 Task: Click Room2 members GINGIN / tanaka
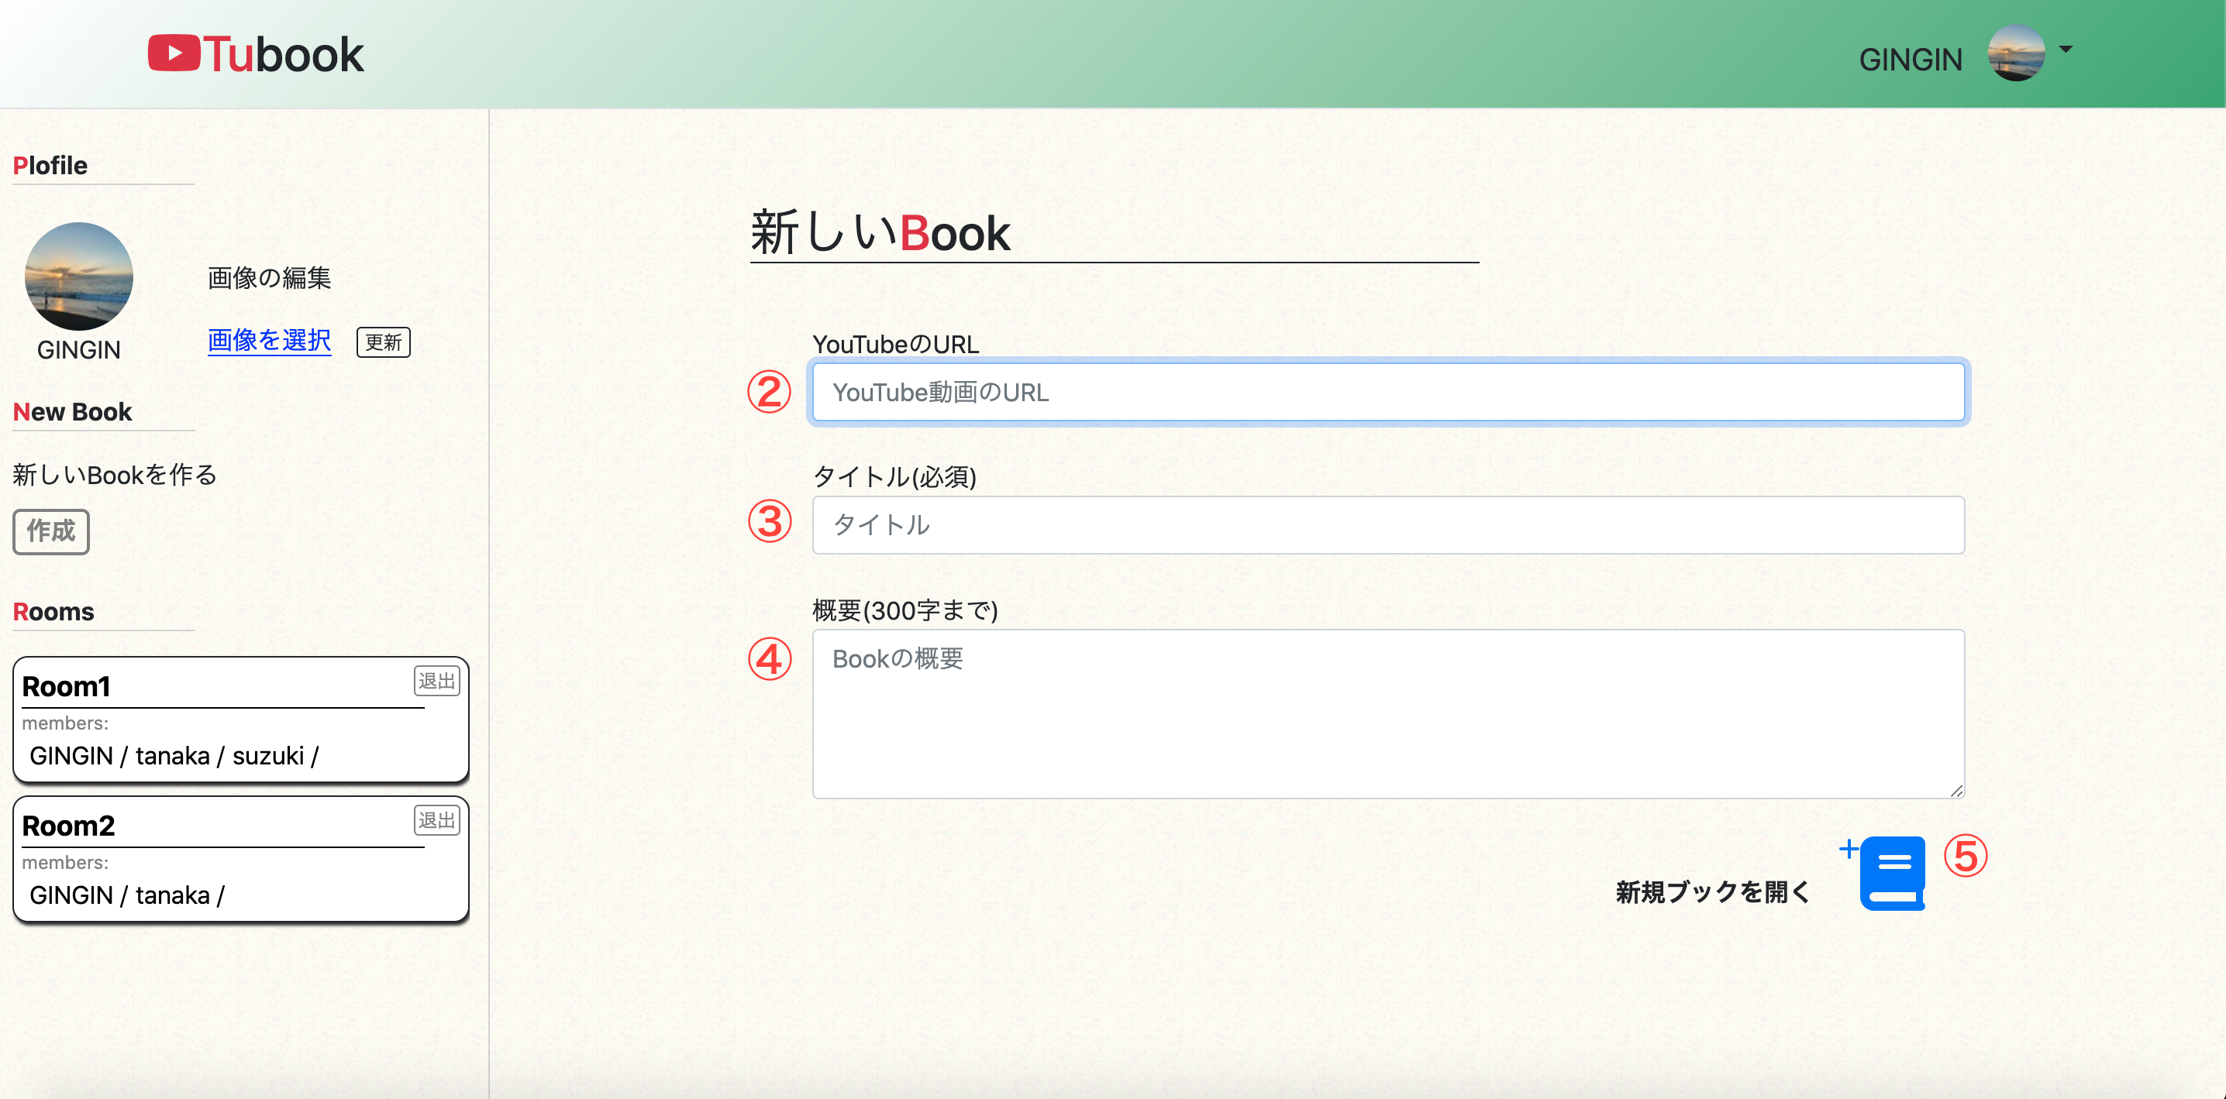(127, 895)
